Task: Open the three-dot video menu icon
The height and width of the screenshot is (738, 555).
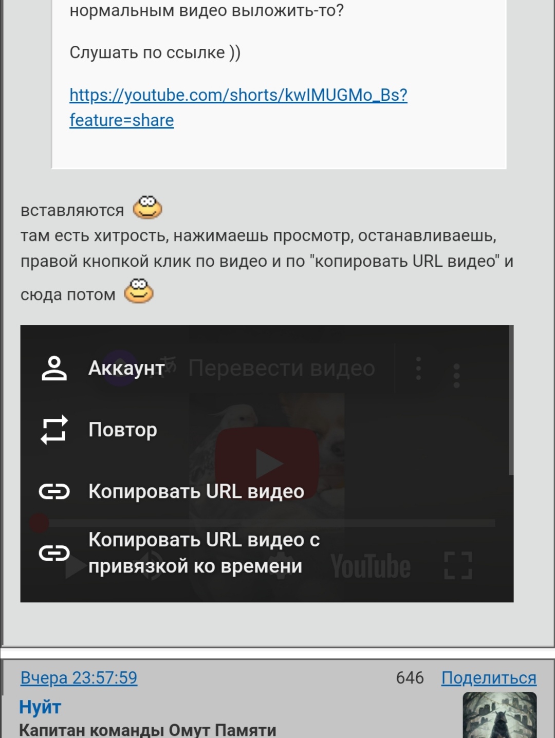Action: tap(456, 376)
